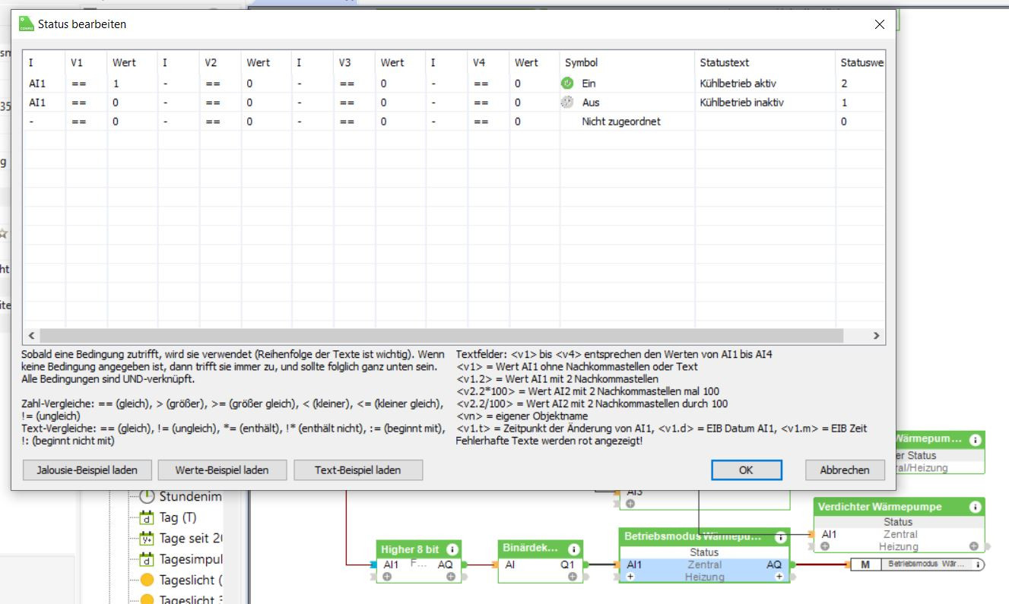
Task: Expand inputs plus on Verdichter Wärmepumpe block
Action: (825, 546)
